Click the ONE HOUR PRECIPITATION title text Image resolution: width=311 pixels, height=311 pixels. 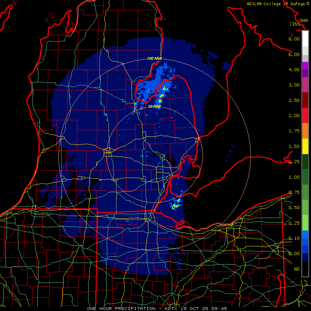[121, 309]
